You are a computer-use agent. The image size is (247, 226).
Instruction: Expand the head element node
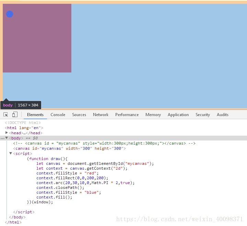[x=7, y=133]
